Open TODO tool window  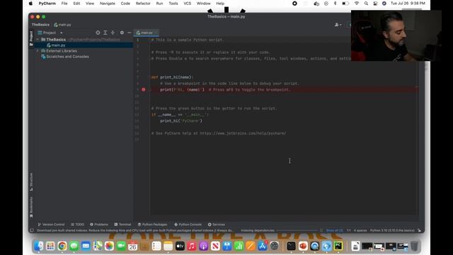pyautogui.click(x=77, y=225)
